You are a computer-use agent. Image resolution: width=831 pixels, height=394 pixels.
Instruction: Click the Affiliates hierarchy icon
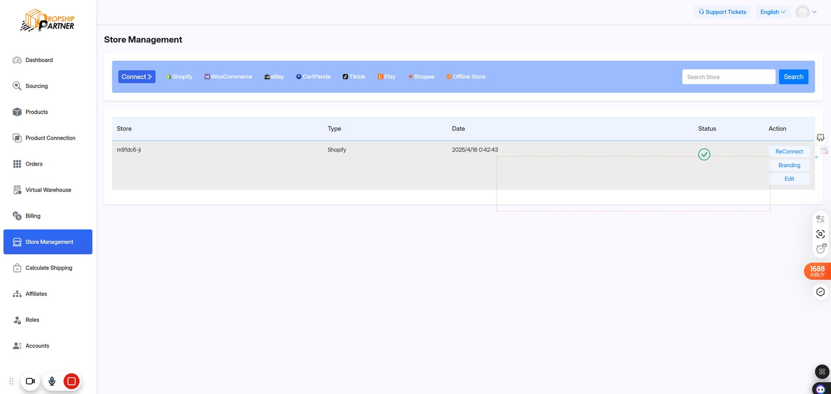17,294
